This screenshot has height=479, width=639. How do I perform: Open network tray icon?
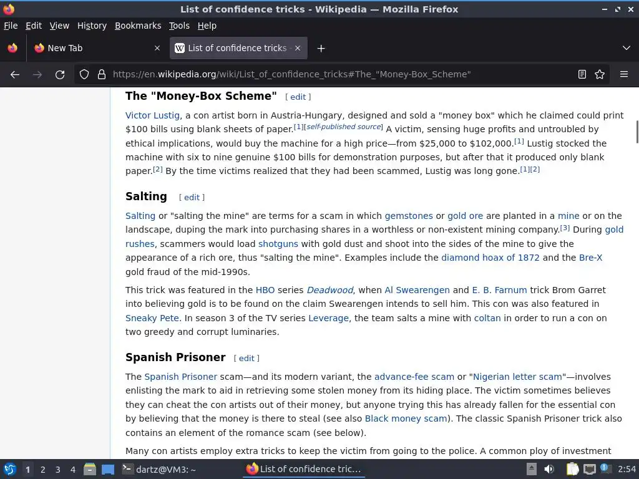tap(589, 469)
